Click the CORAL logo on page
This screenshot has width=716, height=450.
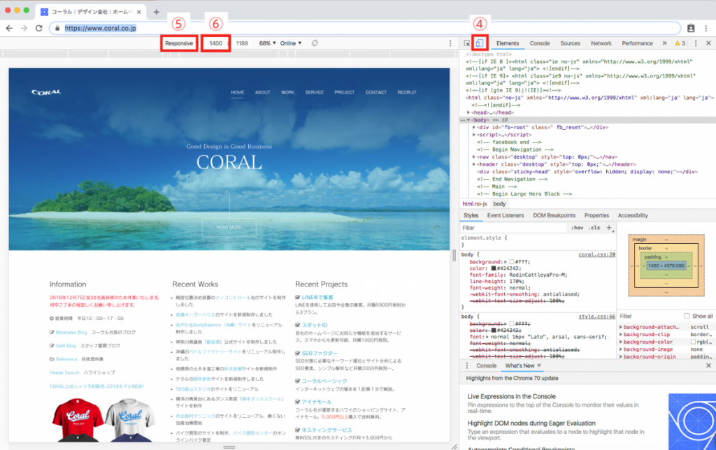coord(46,92)
